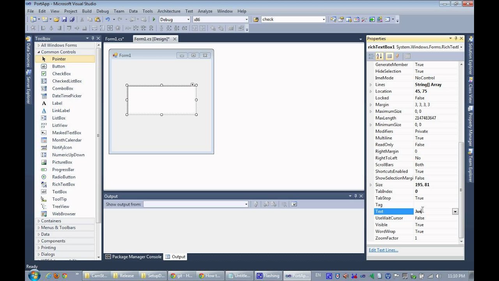Open the Analyze menu
Screen dimensions: 499x281
[205, 11]
